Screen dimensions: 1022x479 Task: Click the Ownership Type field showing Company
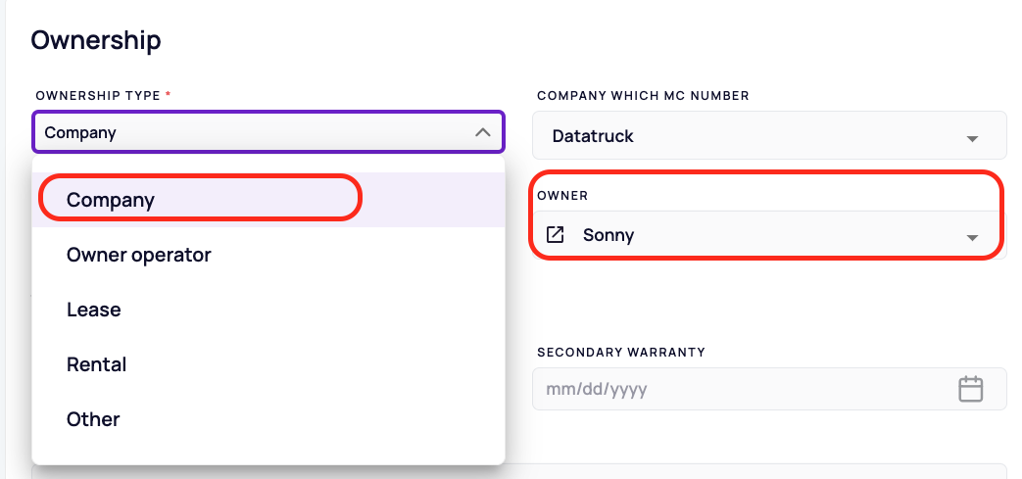click(x=268, y=132)
